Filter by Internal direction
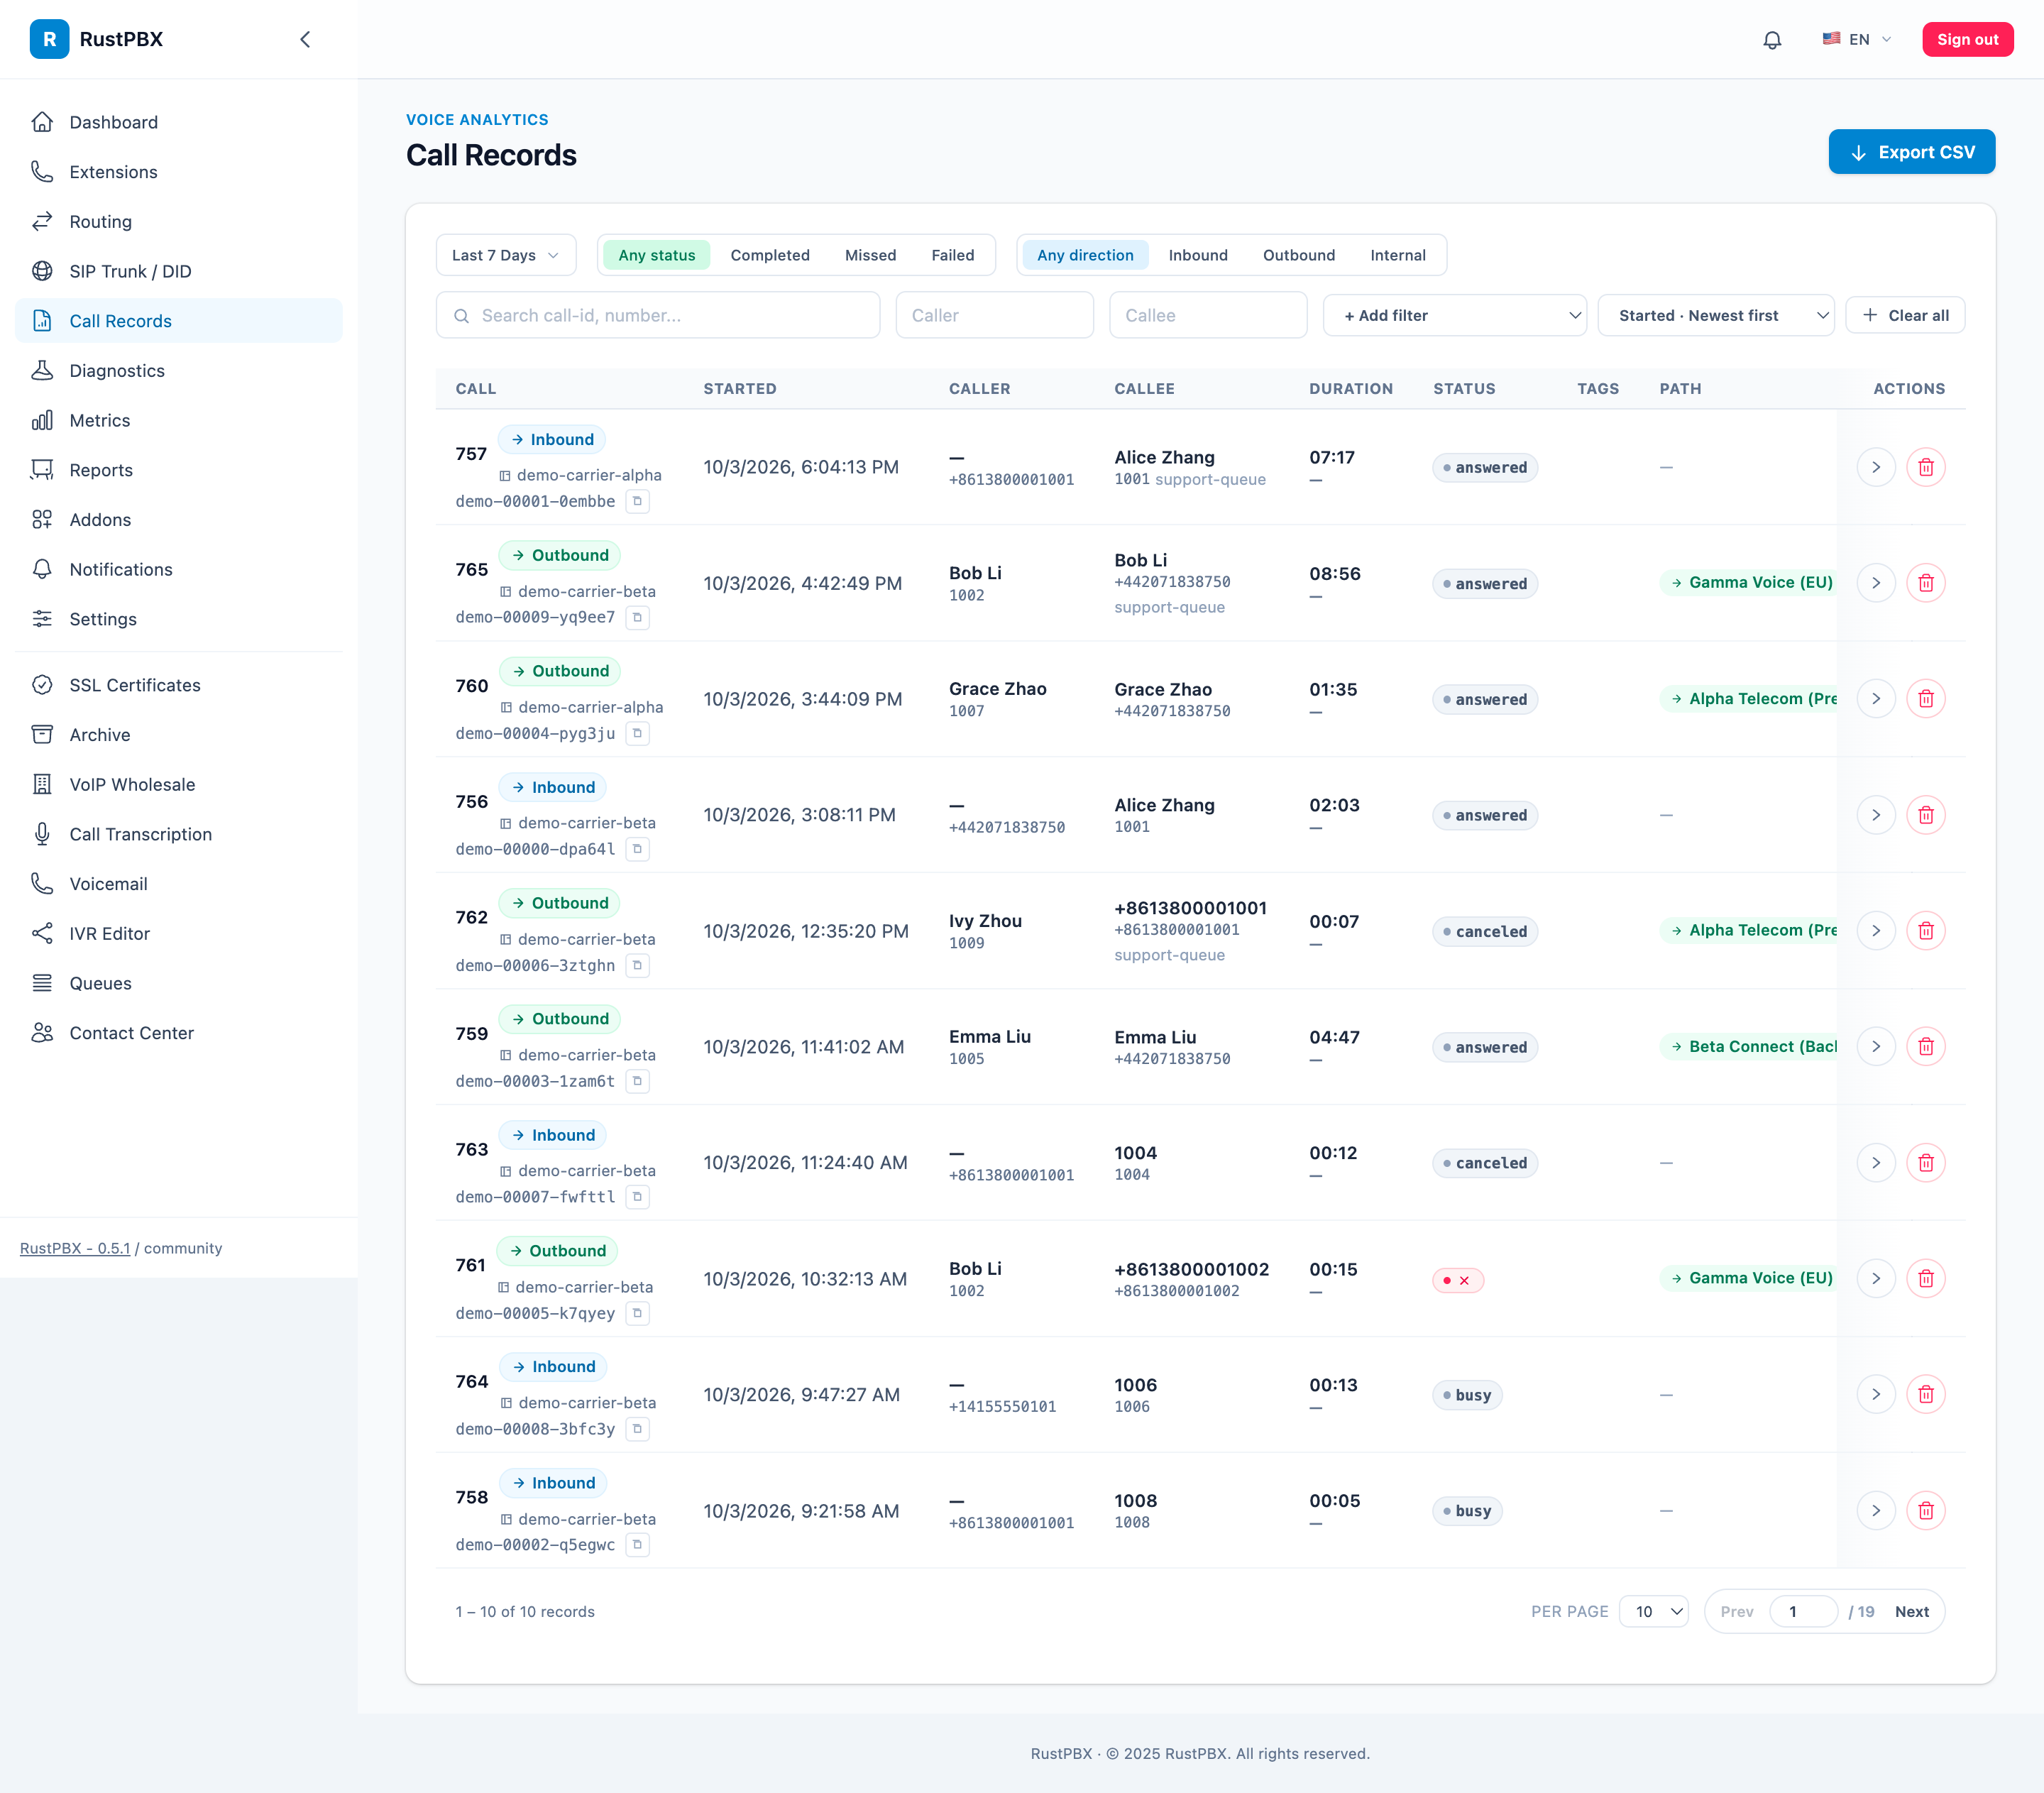2044x1793 pixels. pyautogui.click(x=1397, y=255)
